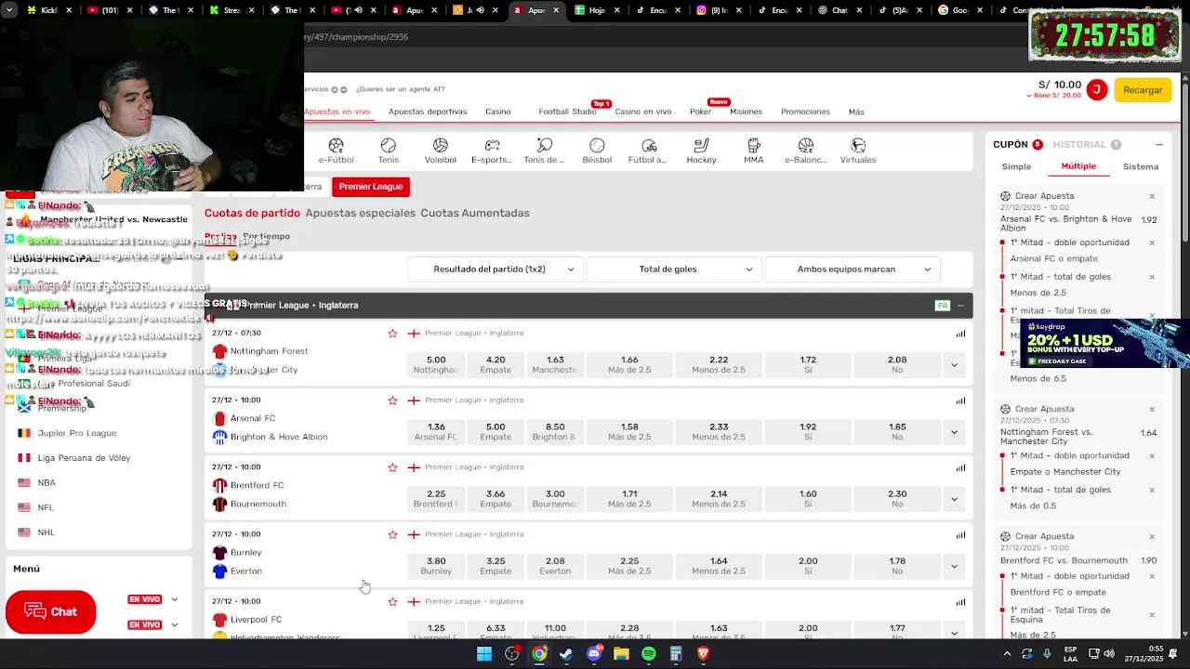Open the Football Studio tab

coord(567,111)
